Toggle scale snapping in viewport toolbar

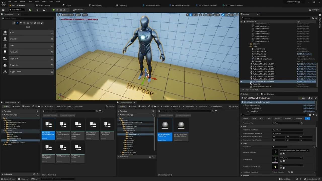tap(223, 15)
